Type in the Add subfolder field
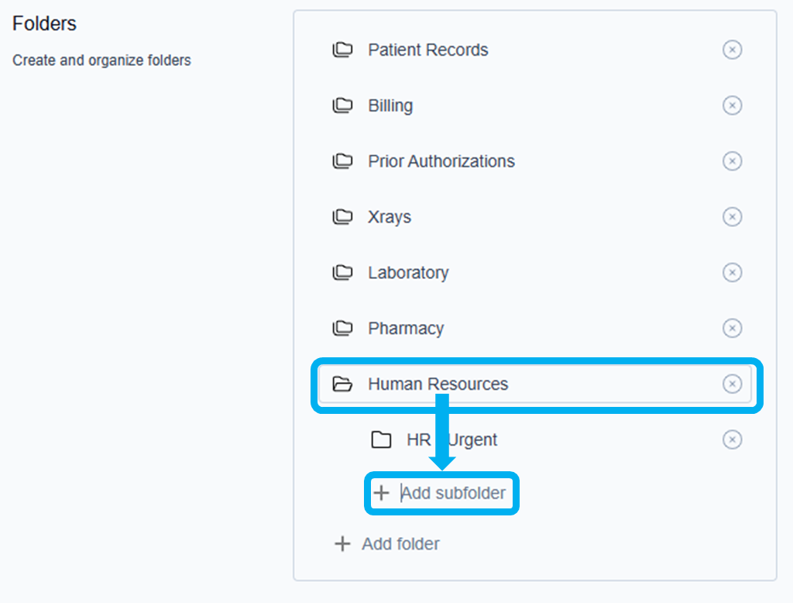Image resolution: width=793 pixels, height=603 pixels. point(453,493)
